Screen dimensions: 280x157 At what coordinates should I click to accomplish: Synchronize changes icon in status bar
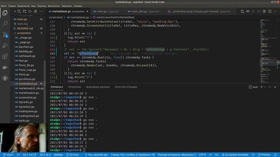(x=18, y=155)
